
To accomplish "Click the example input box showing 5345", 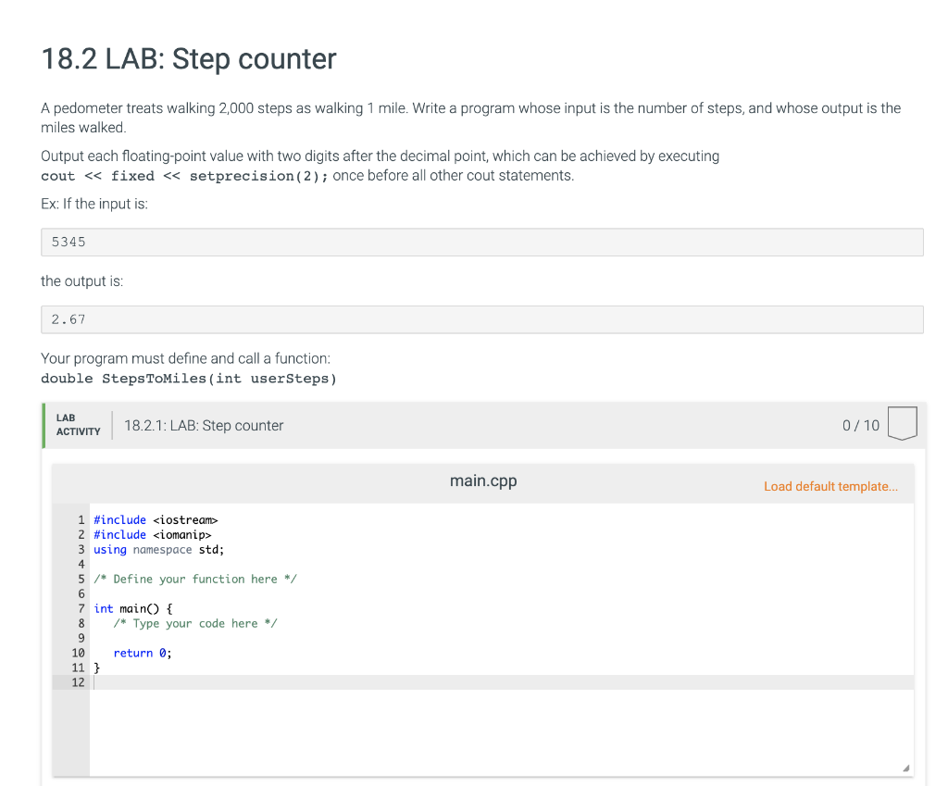I will (481, 242).
